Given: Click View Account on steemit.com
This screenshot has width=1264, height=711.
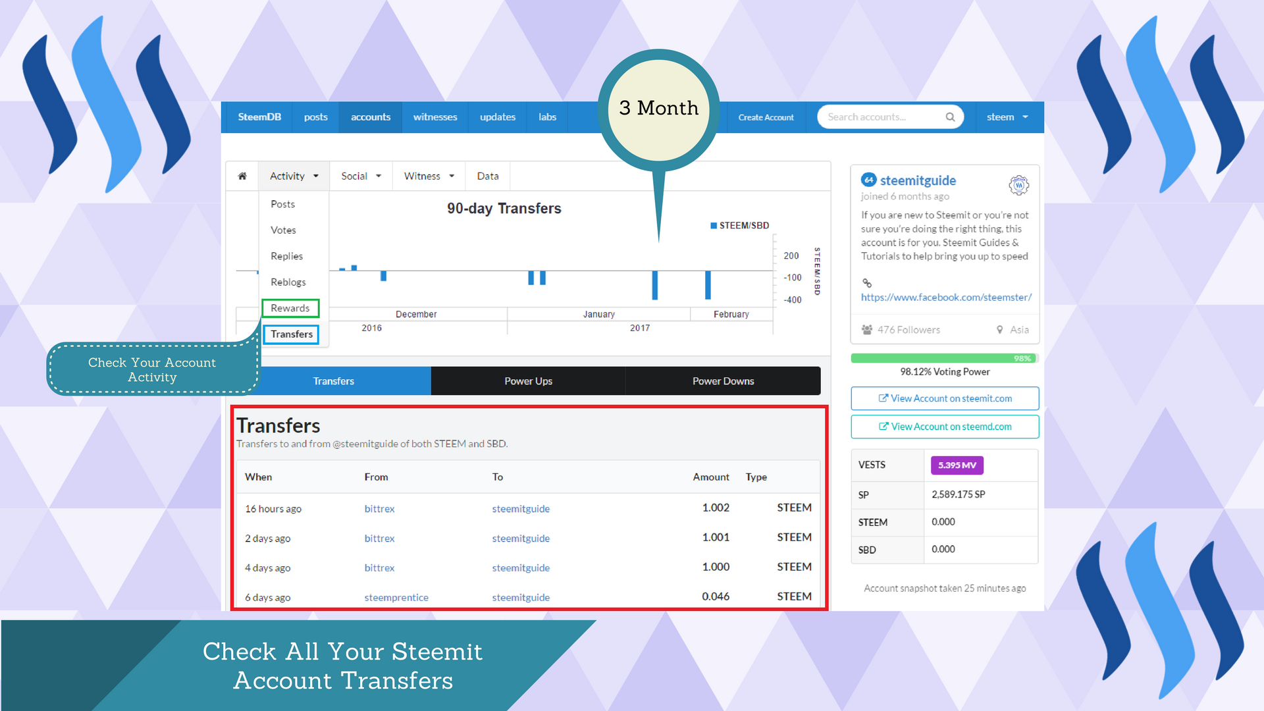Looking at the screenshot, I should tap(945, 398).
